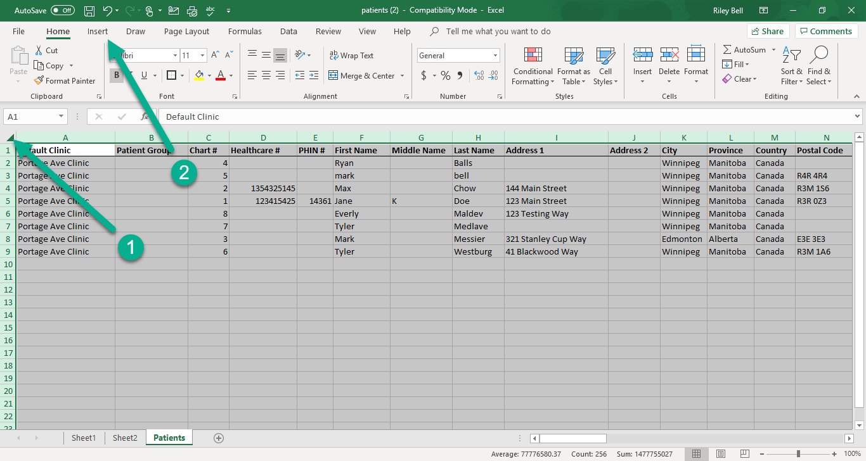This screenshot has width=866, height=461.
Task: Select the Format Painter tool
Action: [x=65, y=80]
